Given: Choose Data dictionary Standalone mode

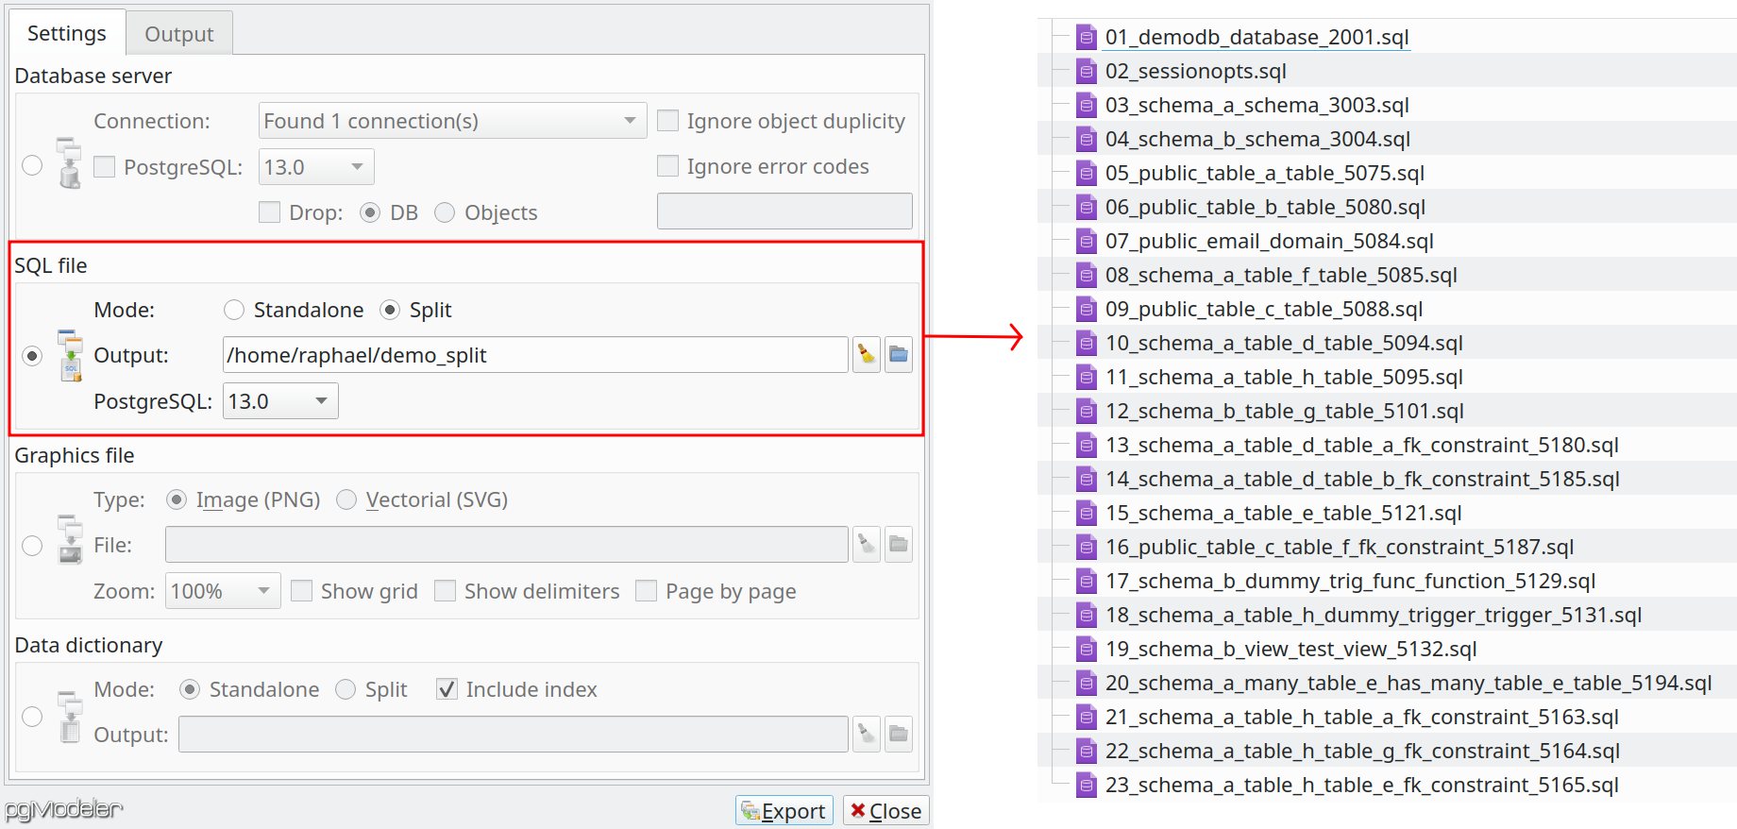Looking at the screenshot, I should [190, 689].
